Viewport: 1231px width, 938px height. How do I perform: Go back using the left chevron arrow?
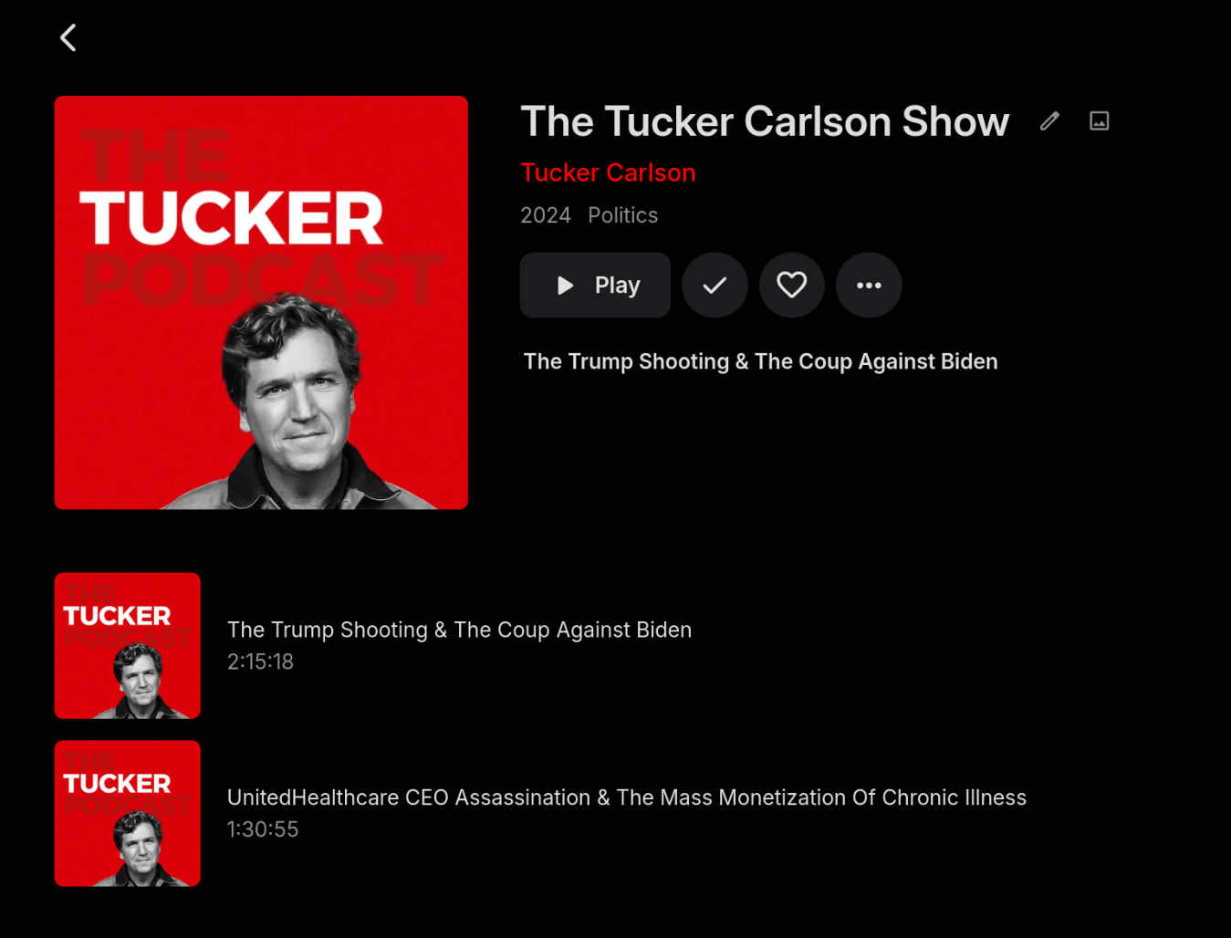(x=68, y=37)
